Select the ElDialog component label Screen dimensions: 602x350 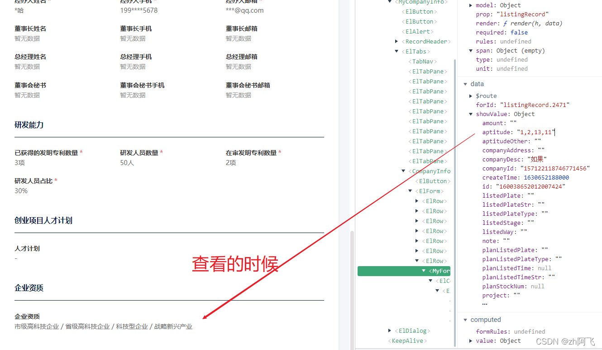pos(413,331)
